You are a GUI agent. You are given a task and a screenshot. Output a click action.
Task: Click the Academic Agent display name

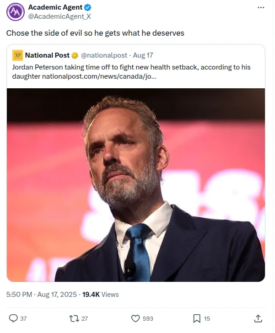tap(55, 7)
